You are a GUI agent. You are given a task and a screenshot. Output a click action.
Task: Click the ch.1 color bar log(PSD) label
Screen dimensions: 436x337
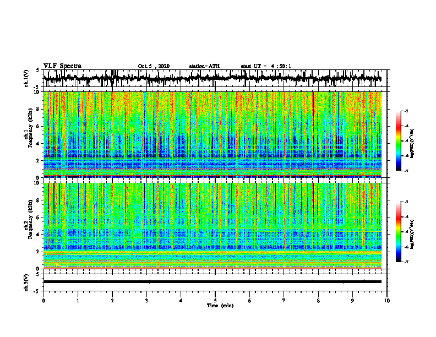[x=412, y=144]
